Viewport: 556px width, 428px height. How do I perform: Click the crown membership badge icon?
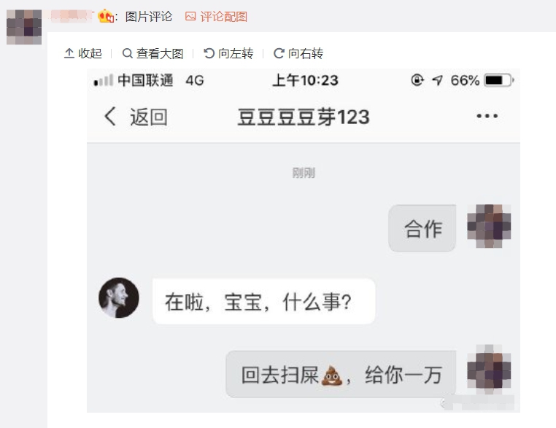[x=106, y=16]
